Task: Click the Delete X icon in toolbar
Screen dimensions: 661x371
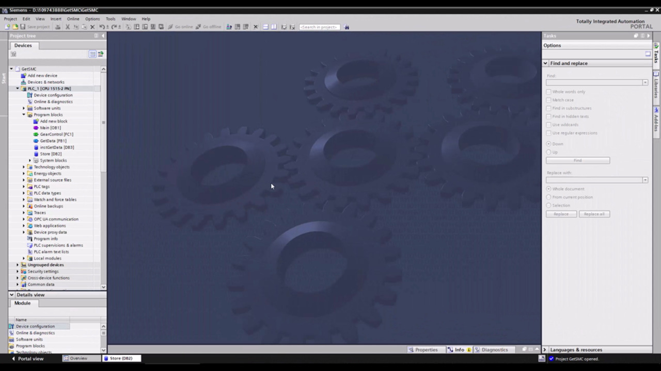Action: [92, 27]
